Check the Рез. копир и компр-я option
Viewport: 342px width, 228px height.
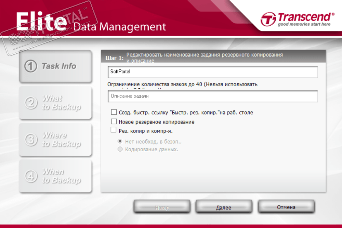(114, 130)
